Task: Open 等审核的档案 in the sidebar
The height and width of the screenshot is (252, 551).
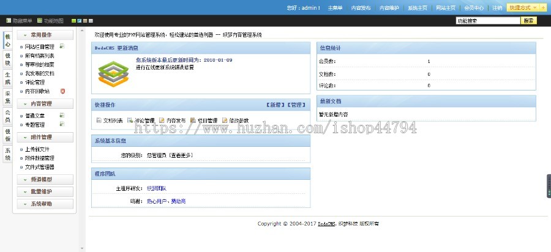Action: pyautogui.click(x=40, y=65)
